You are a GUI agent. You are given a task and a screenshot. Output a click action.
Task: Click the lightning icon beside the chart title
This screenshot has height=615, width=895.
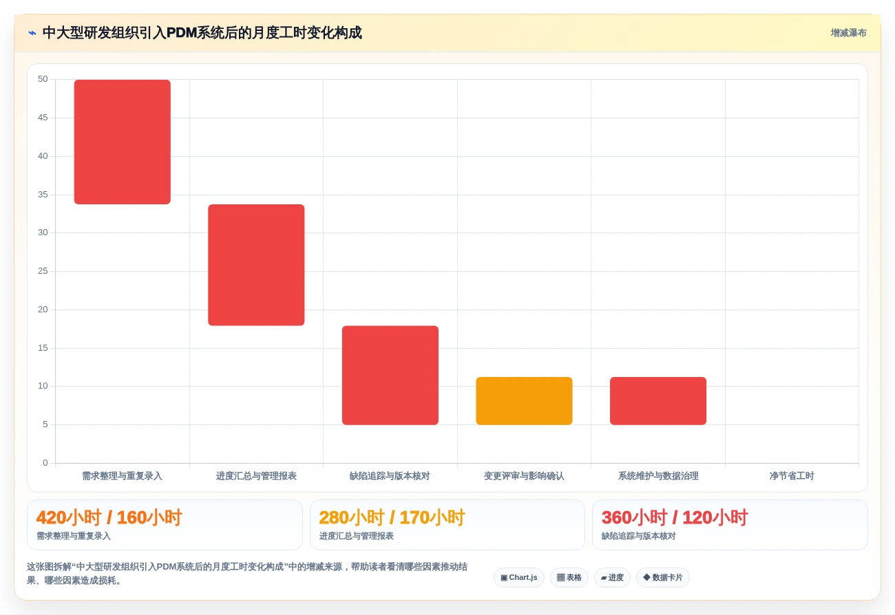pos(32,33)
